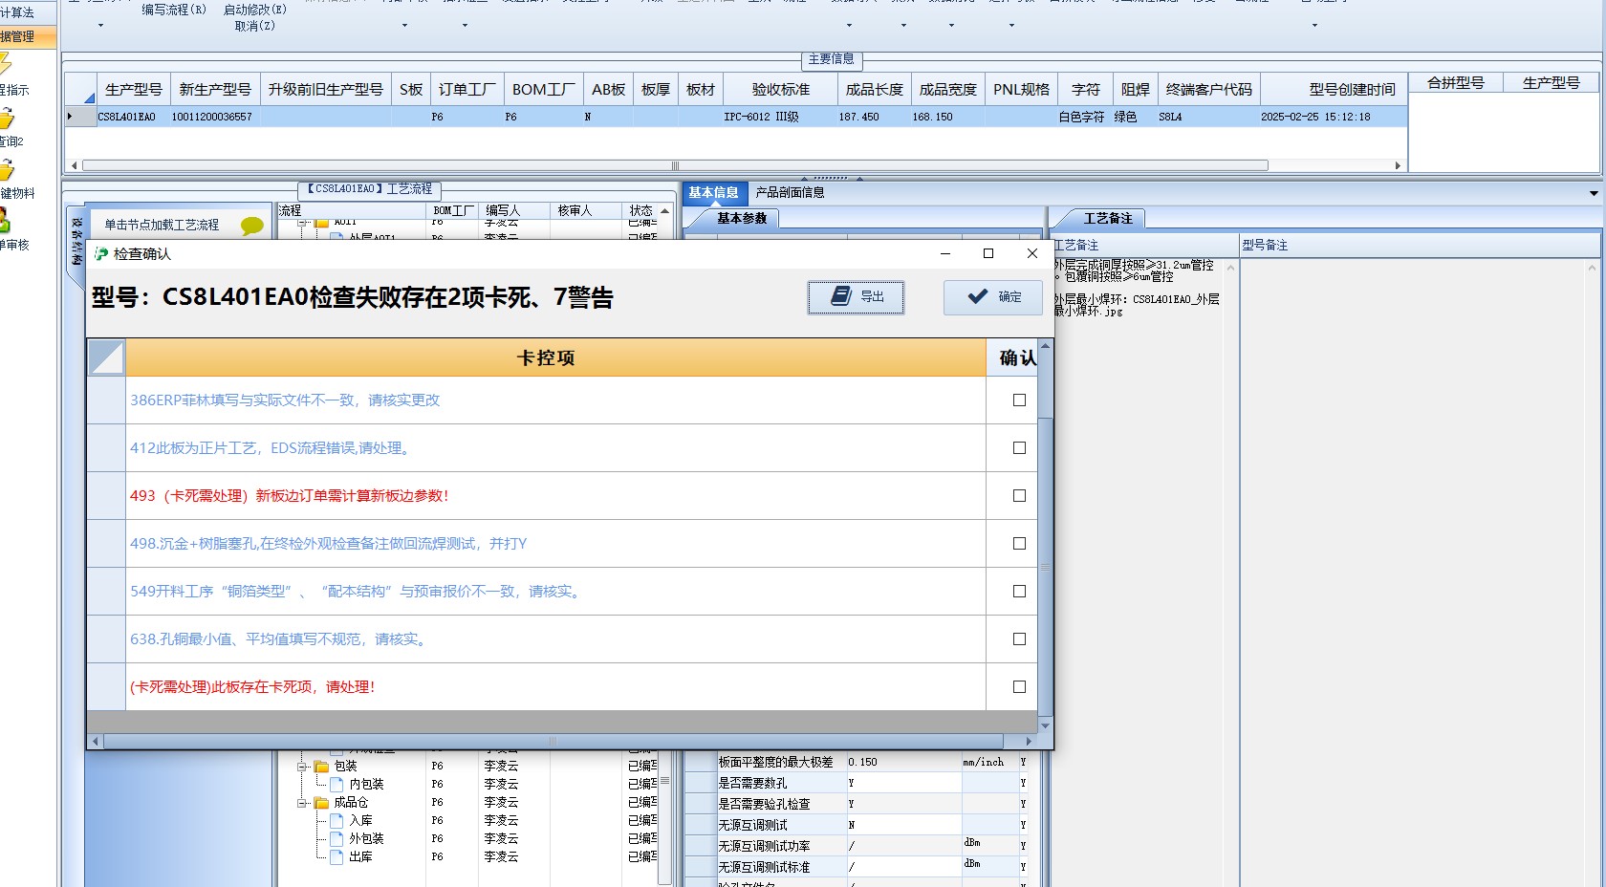
Task: Tick the confirm checkbox for item 493 新板边订单
Action: pyautogui.click(x=1019, y=496)
